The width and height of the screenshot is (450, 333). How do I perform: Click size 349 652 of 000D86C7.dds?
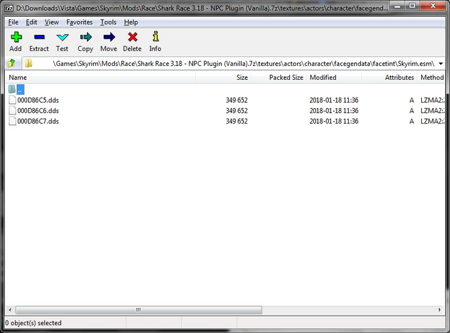point(236,121)
